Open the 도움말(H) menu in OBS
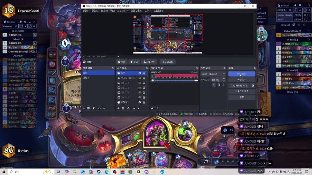 [x=158, y=11]
